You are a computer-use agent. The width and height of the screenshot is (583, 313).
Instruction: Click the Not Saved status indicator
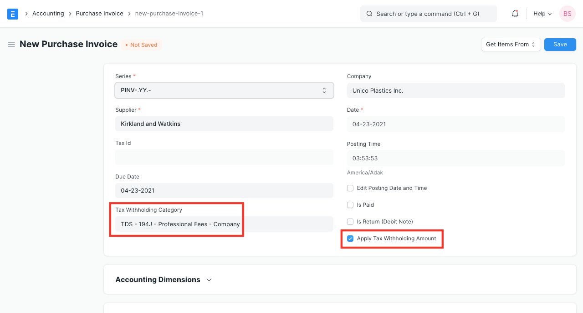click(x=141, y=45)
